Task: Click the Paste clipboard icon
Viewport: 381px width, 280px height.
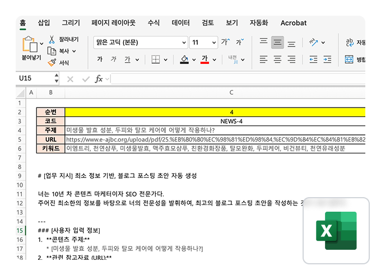Action: (30, 44)
